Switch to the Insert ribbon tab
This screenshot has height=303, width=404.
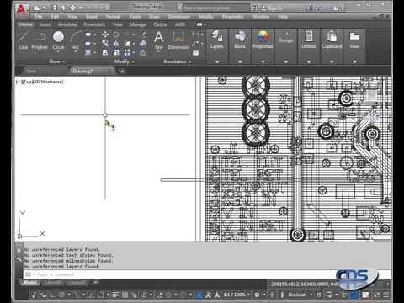(x=45, y=24)
